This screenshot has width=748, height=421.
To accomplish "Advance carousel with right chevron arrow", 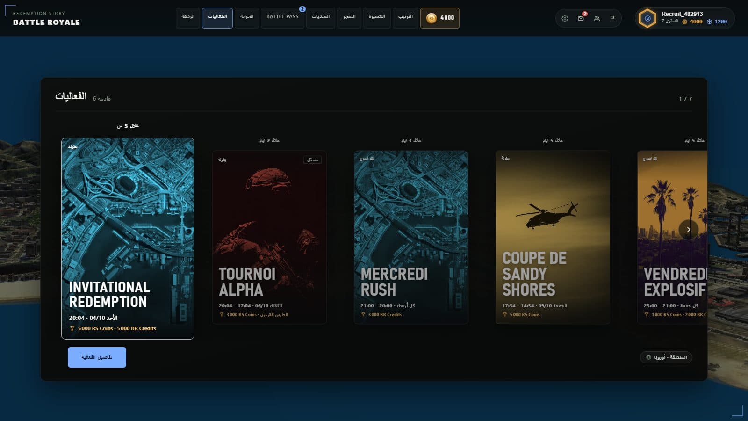I will (688, 230).
